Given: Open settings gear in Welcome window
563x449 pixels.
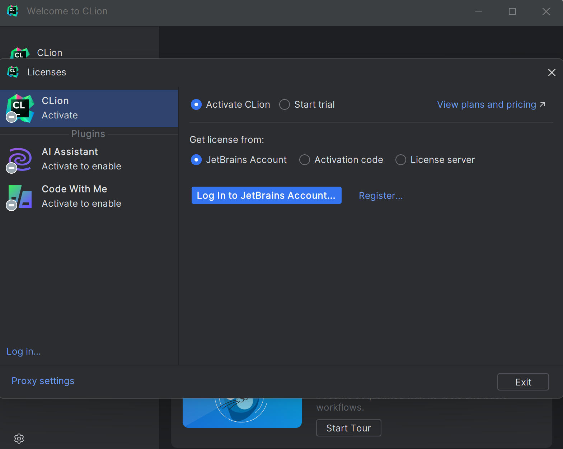Looking at the screenshot, I should (x=19, y=438).
